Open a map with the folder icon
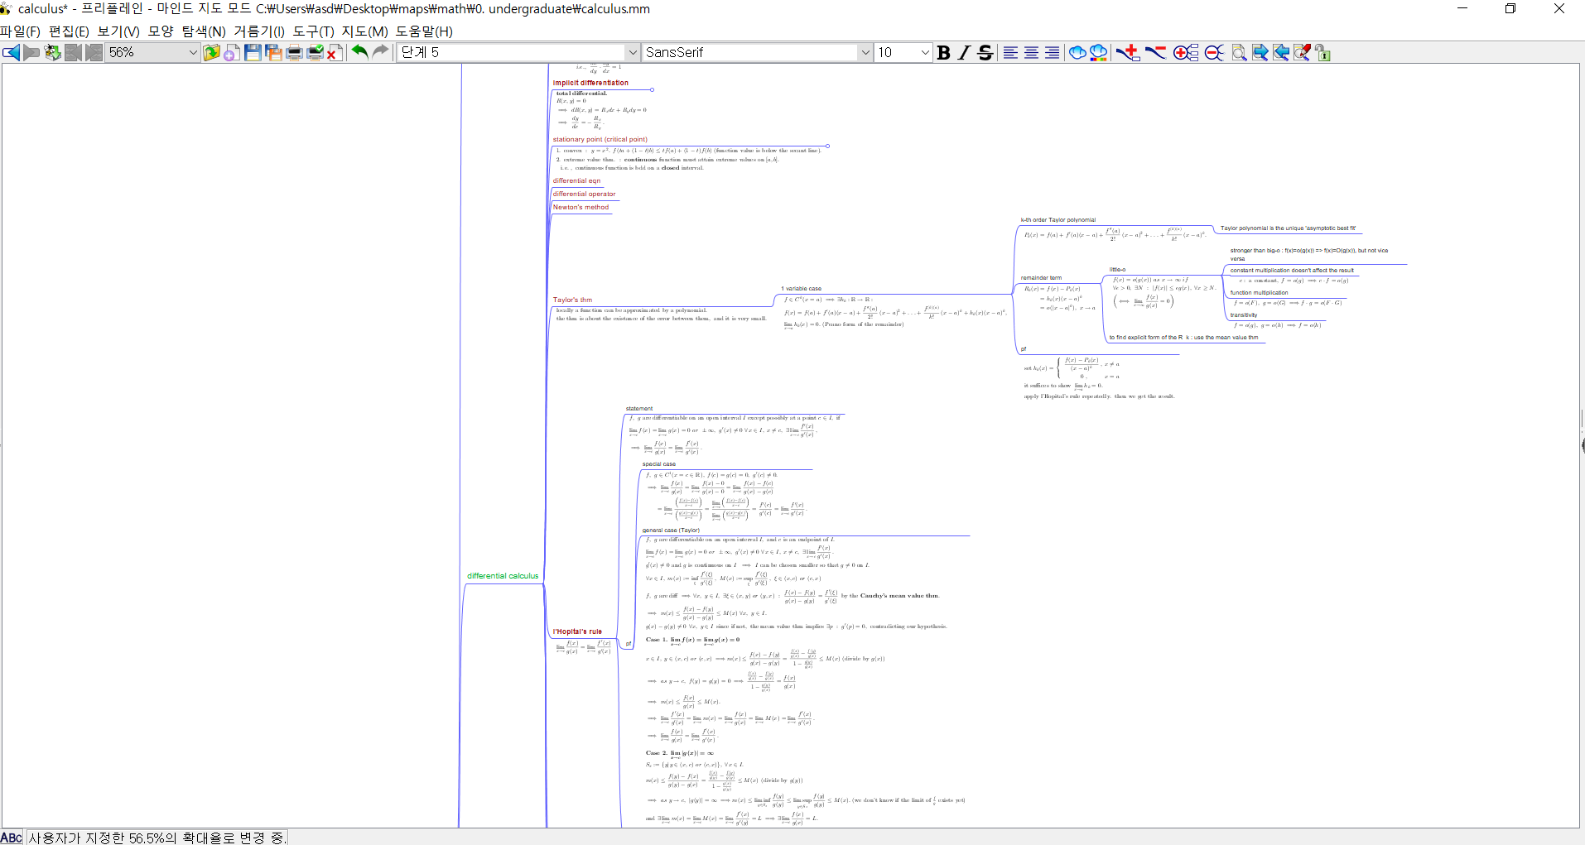 coord(211,53)
